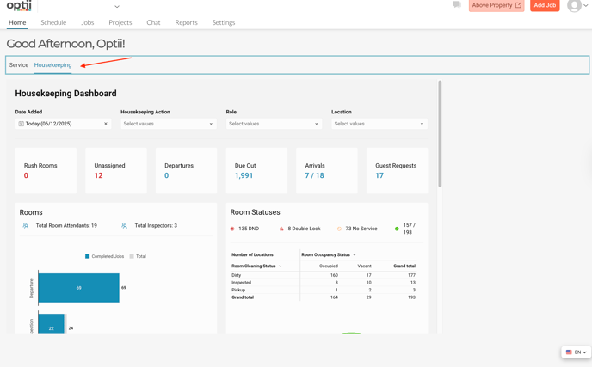Click the green status dot beside 157 / 193
The image size is (592, 367).
(x=397, y=229)
